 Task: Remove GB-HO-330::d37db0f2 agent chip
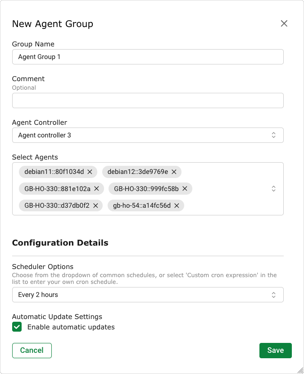tap(95, 205)
